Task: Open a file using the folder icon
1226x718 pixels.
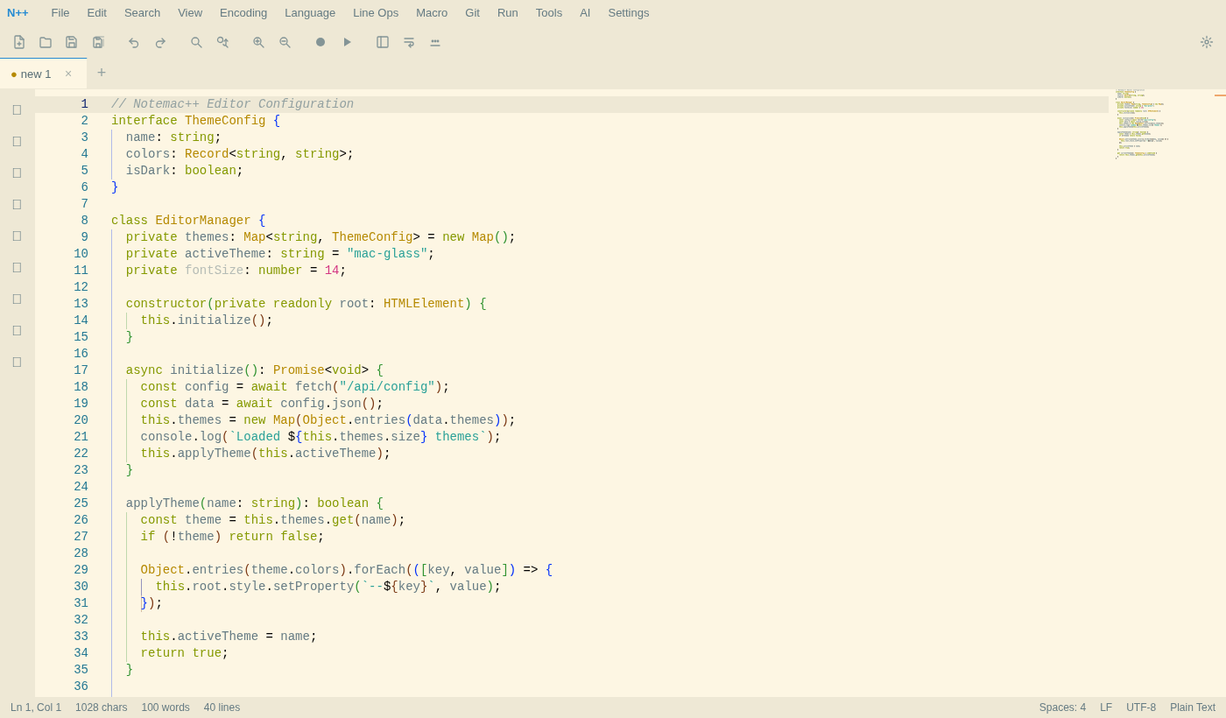Action: (x=45, y=42)
